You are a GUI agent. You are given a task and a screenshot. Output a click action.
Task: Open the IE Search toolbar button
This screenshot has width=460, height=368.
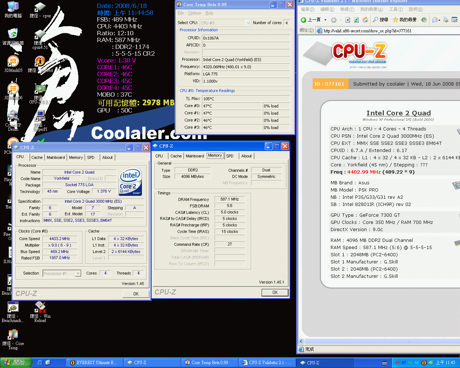(381, 20)
